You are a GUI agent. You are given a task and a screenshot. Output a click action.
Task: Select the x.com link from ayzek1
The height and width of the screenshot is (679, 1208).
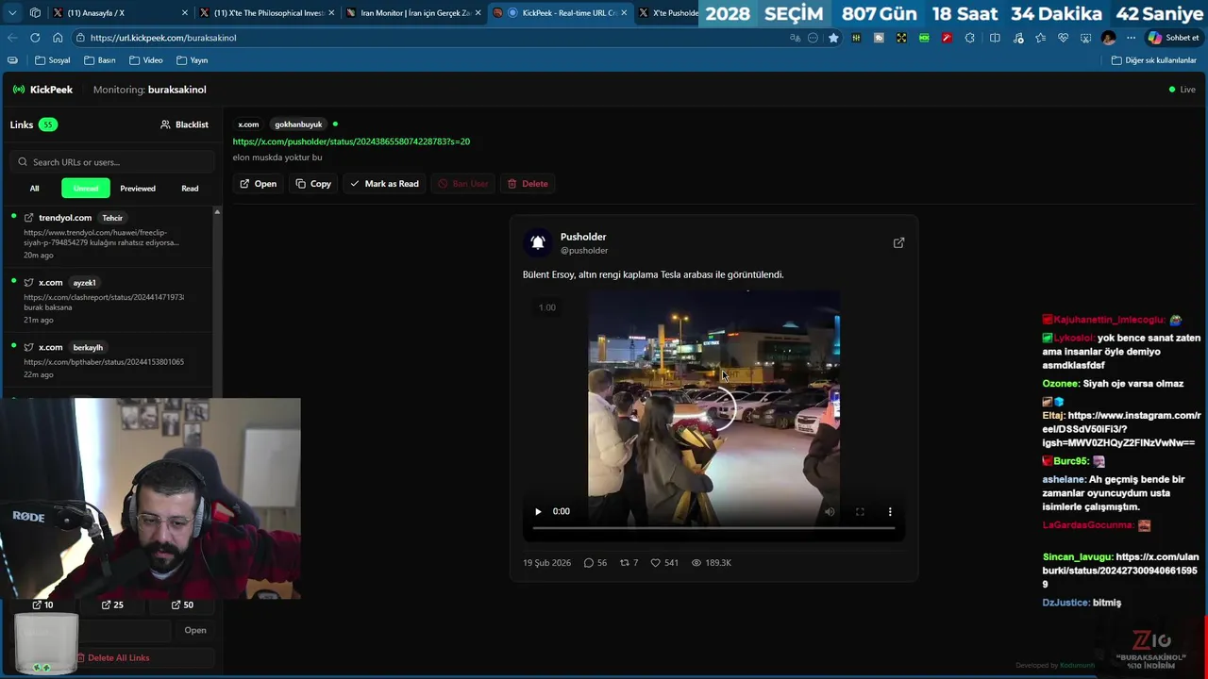point(109,300)
